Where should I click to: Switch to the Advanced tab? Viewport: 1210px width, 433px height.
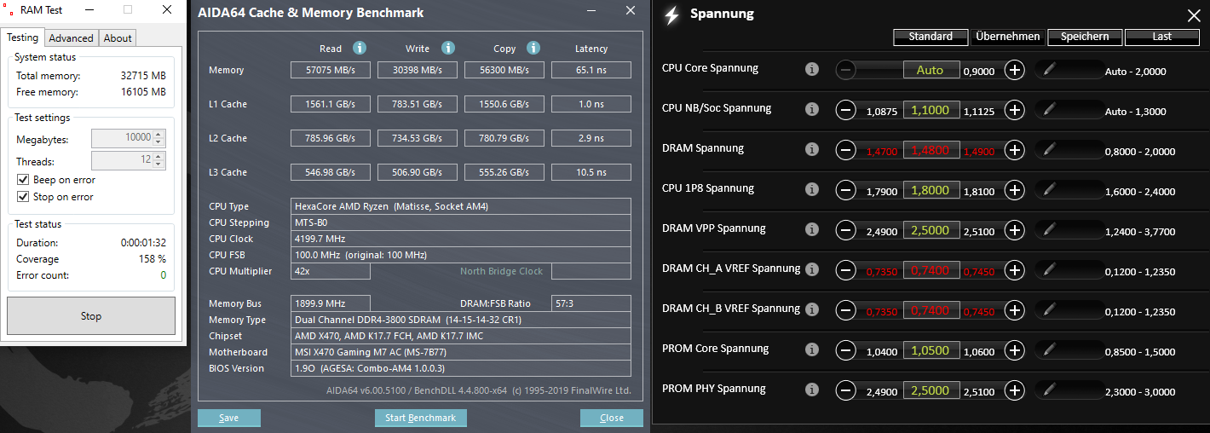pos(71,38)
